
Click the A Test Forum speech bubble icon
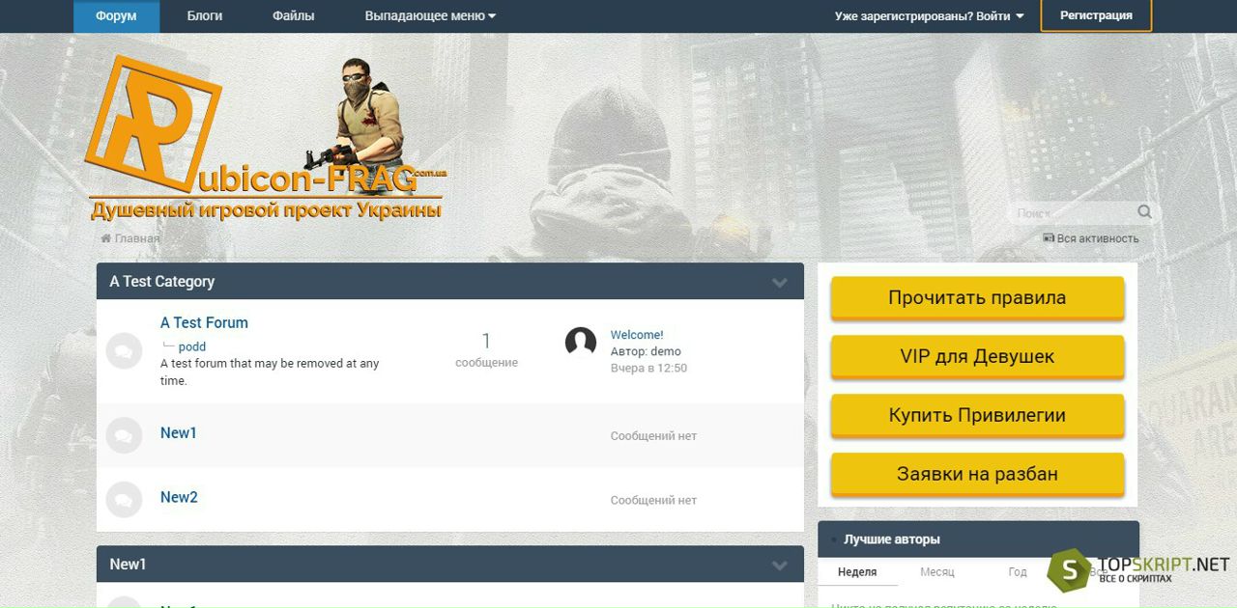tap(124, 351)
